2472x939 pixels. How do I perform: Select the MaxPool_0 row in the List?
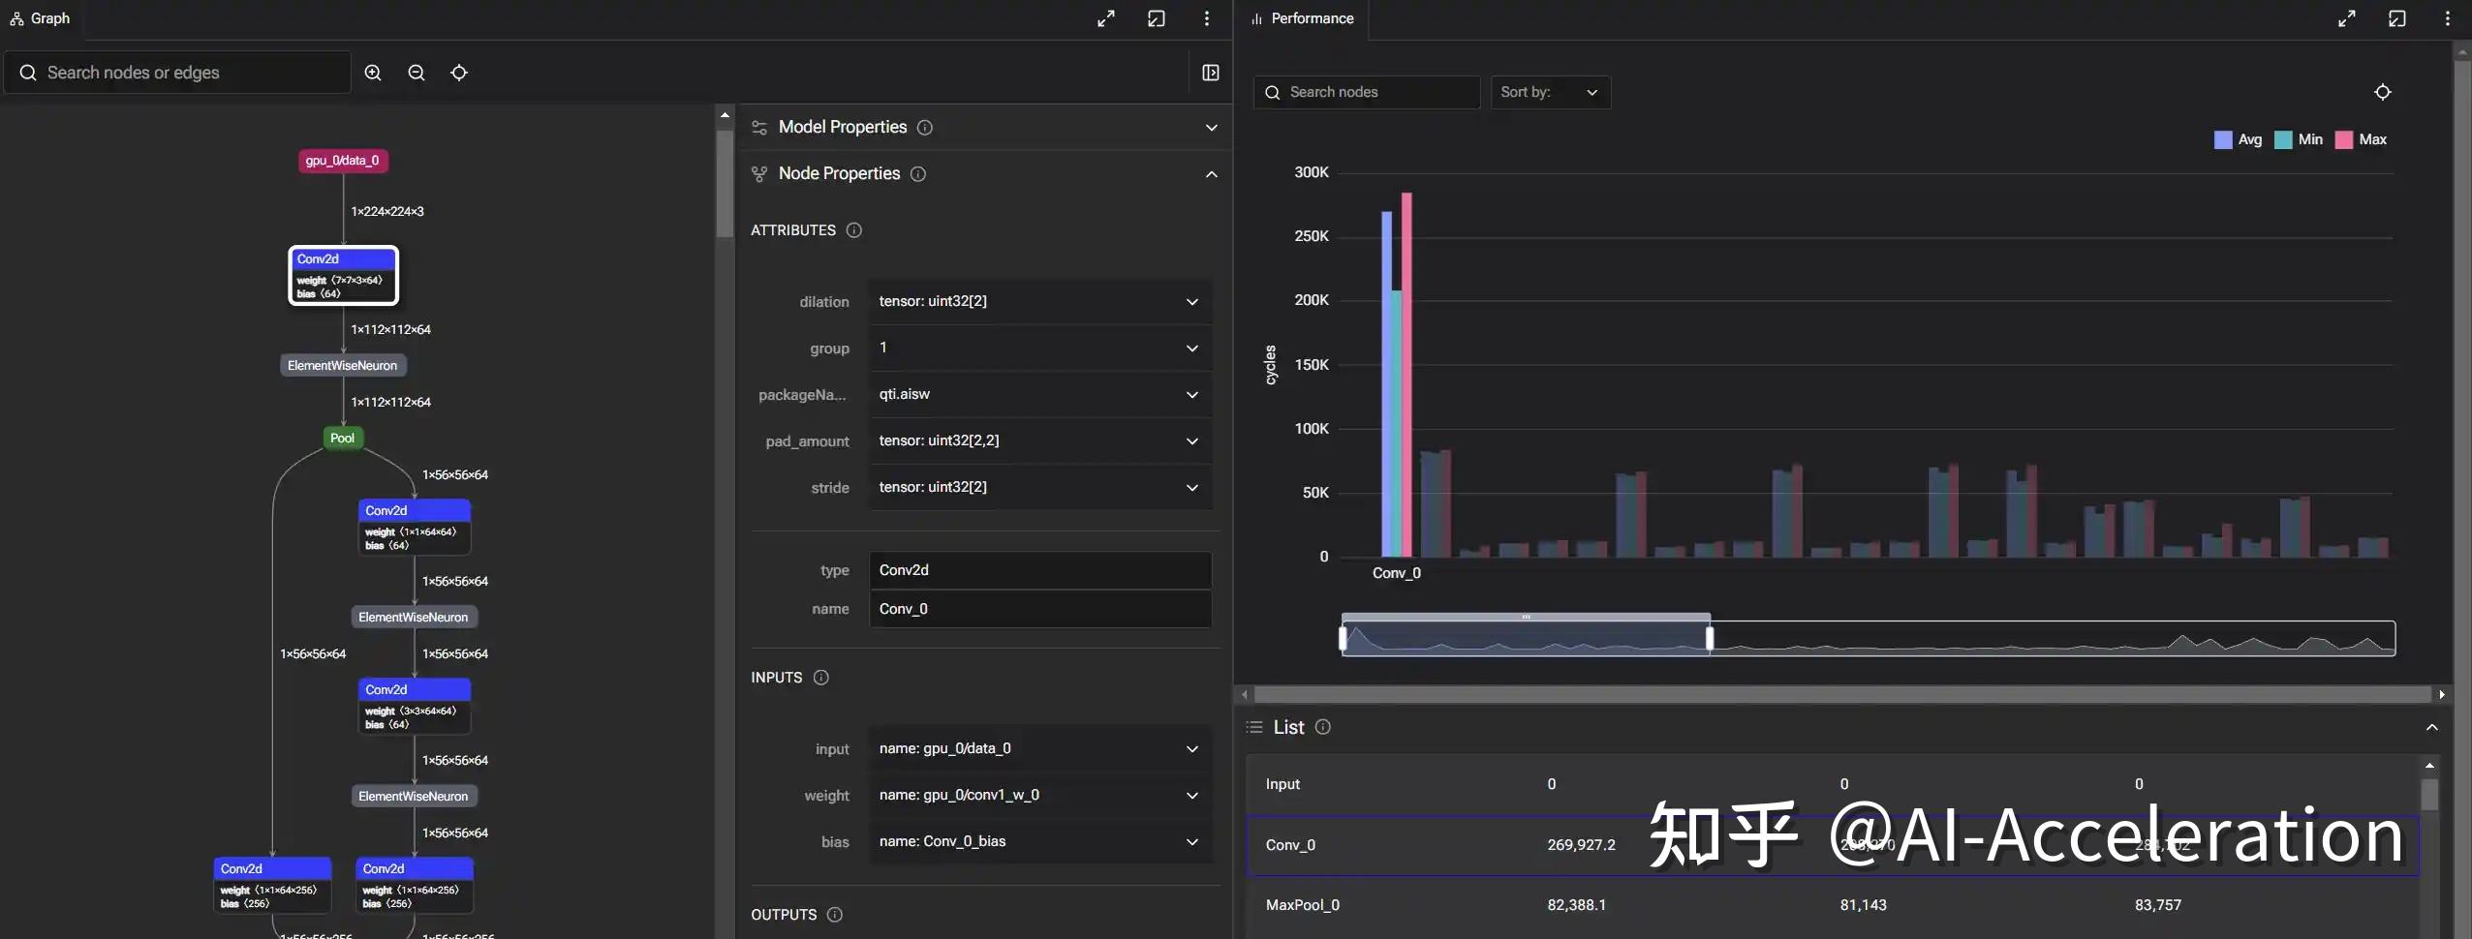point(1356,904)
